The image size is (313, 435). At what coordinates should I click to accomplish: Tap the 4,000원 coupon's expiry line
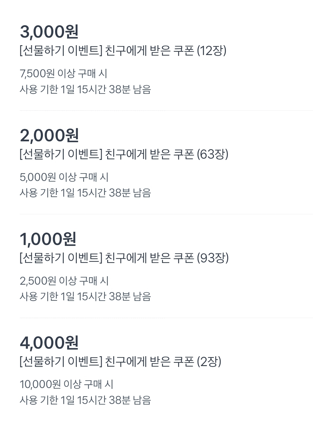point(85,400)
